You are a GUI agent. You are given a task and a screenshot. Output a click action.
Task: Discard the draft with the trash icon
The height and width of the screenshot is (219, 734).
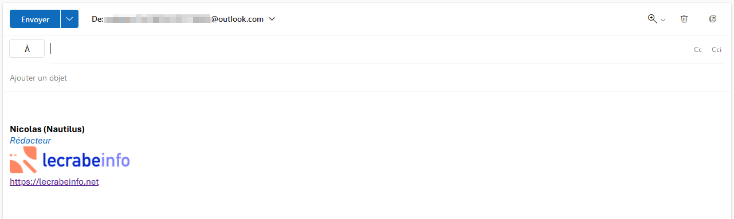pyautogui.click(x=684, y=19)
